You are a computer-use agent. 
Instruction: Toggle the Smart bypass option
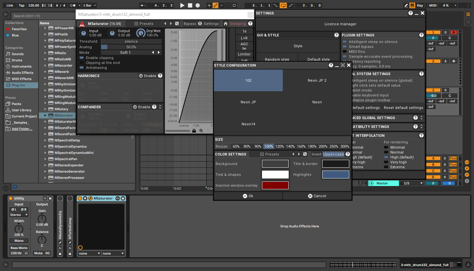[x=345, y=47]
